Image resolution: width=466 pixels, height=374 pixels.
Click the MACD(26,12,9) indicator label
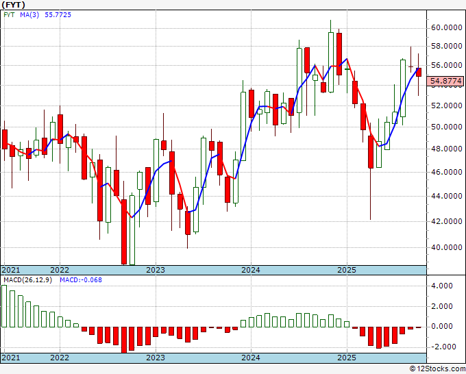click(x=27, y=280)
